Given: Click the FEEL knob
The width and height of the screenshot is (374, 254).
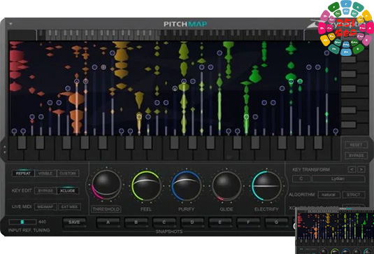Looking at the screenshot, I should click(146, 185).
